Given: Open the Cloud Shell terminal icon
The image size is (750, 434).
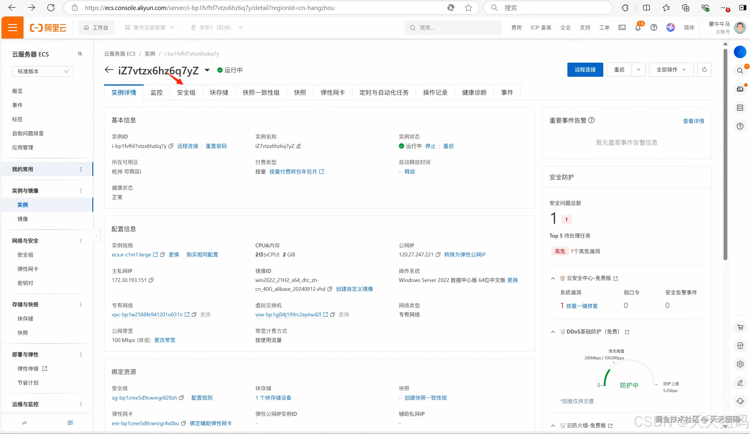Looking at the screenshot, I should point(622,28).
